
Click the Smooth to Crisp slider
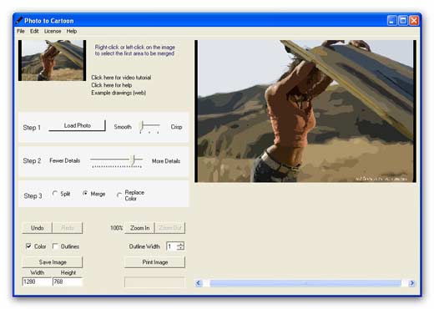[x=149, y=127]
